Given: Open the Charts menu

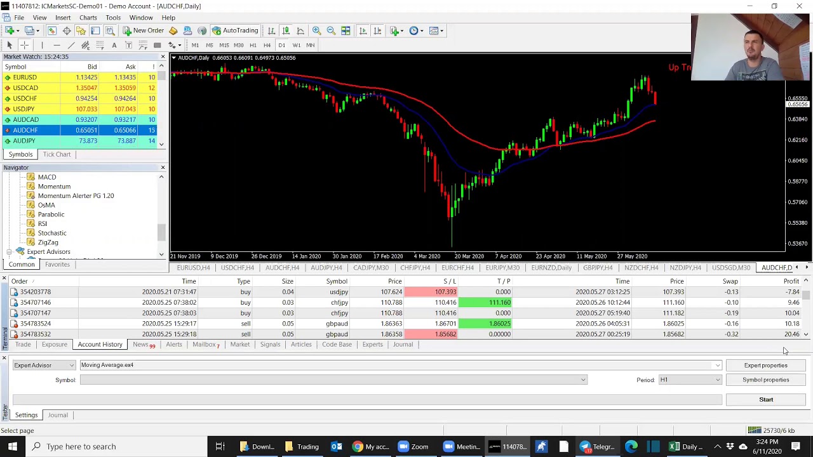Looking at the screenshot, I should 88,18.
